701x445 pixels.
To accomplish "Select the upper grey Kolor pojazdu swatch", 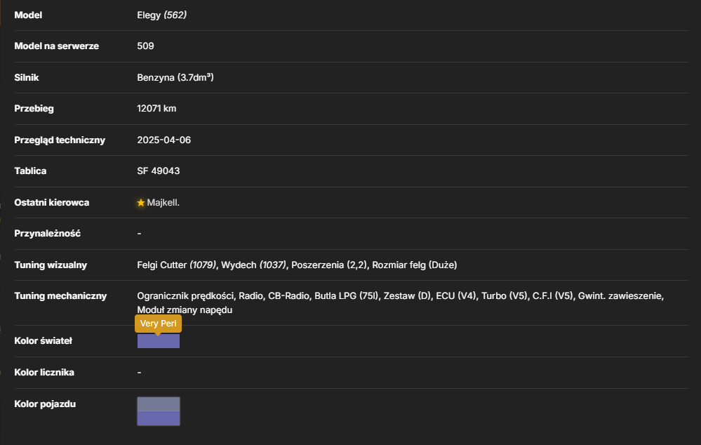I will pyautogui.click(x=159, y=404).
